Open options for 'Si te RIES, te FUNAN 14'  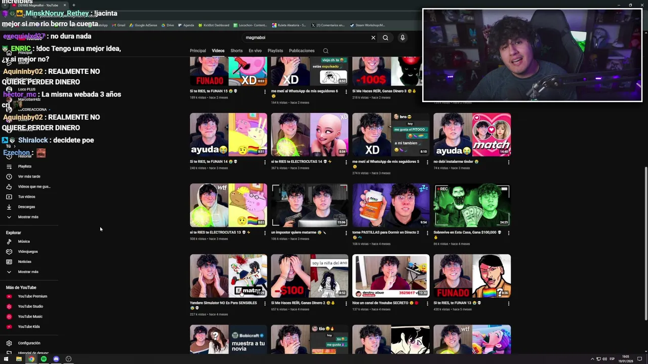click(265, 162)
